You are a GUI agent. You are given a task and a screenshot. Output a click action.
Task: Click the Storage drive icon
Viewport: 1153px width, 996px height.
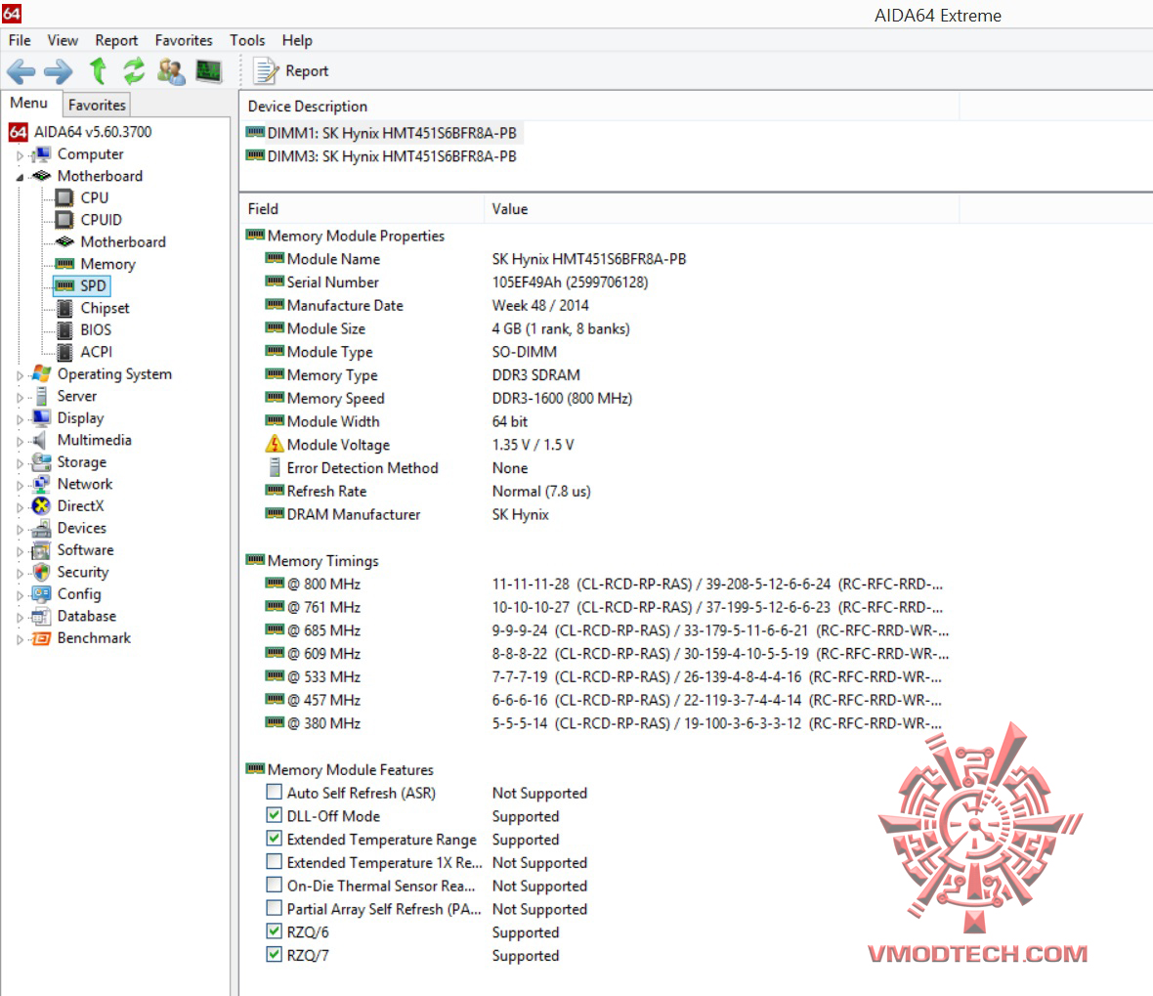tap(41, 462)
